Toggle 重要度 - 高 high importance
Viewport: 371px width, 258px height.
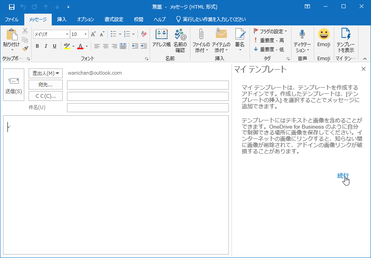click(269, 40)
